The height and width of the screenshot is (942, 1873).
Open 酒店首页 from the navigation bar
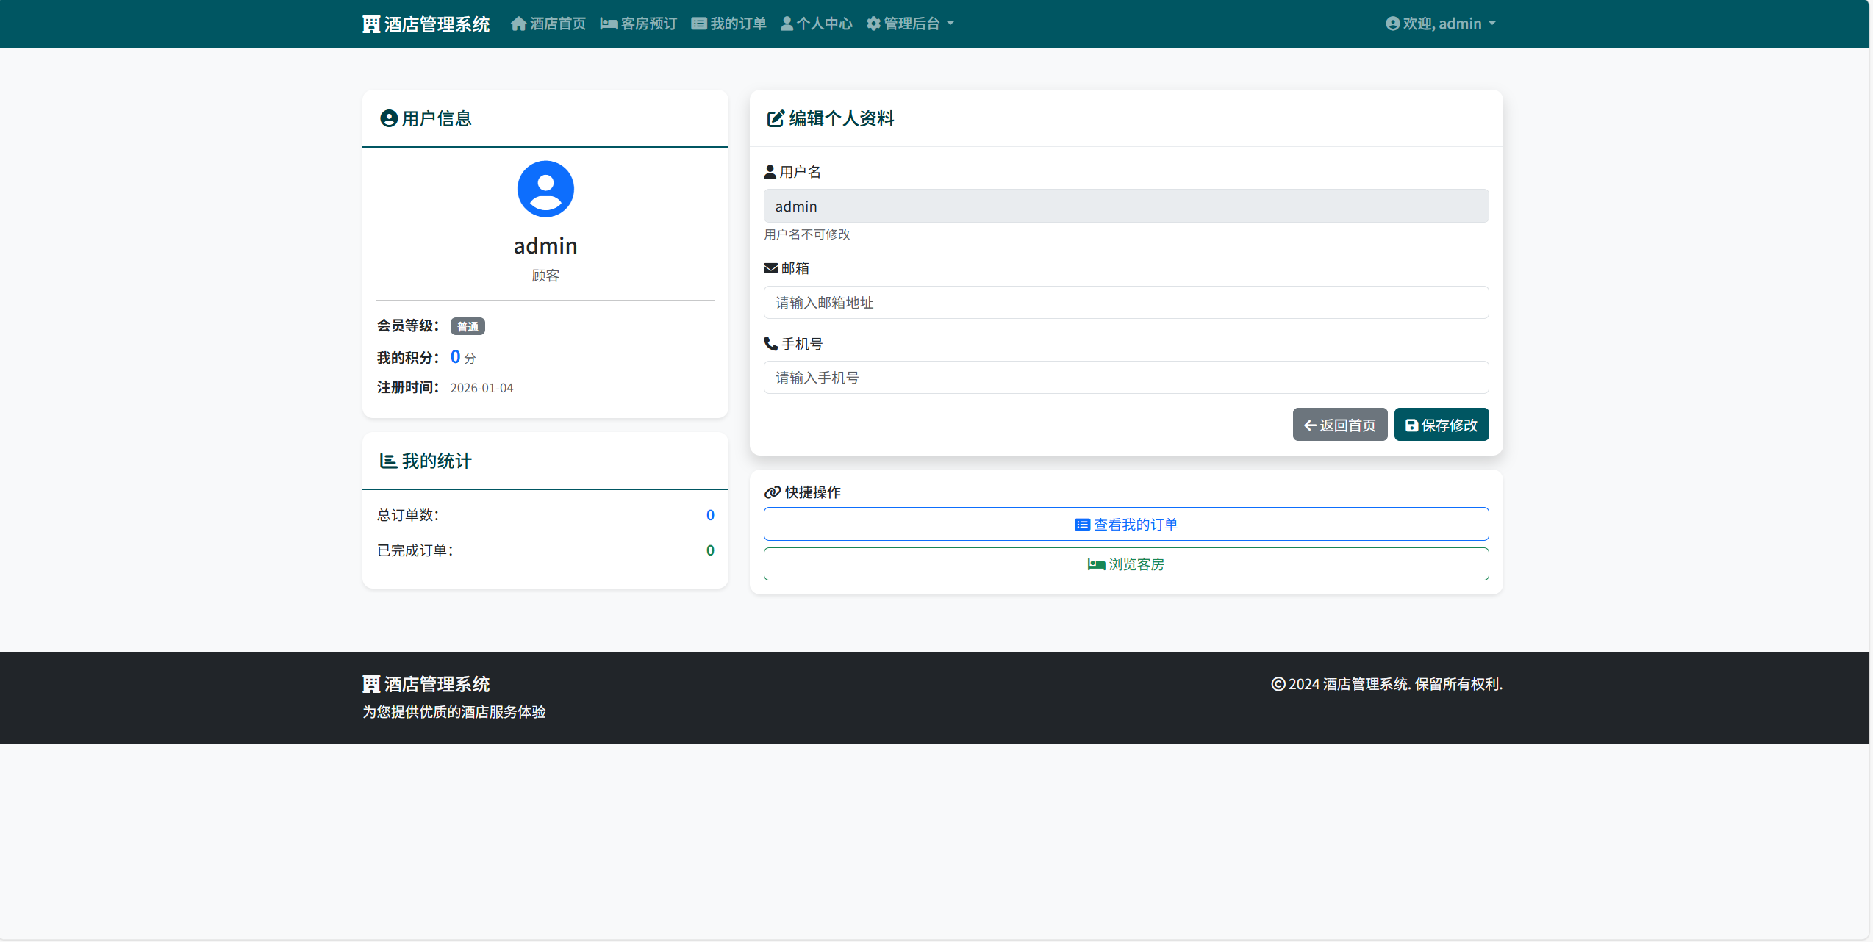[x=548, y=24]
